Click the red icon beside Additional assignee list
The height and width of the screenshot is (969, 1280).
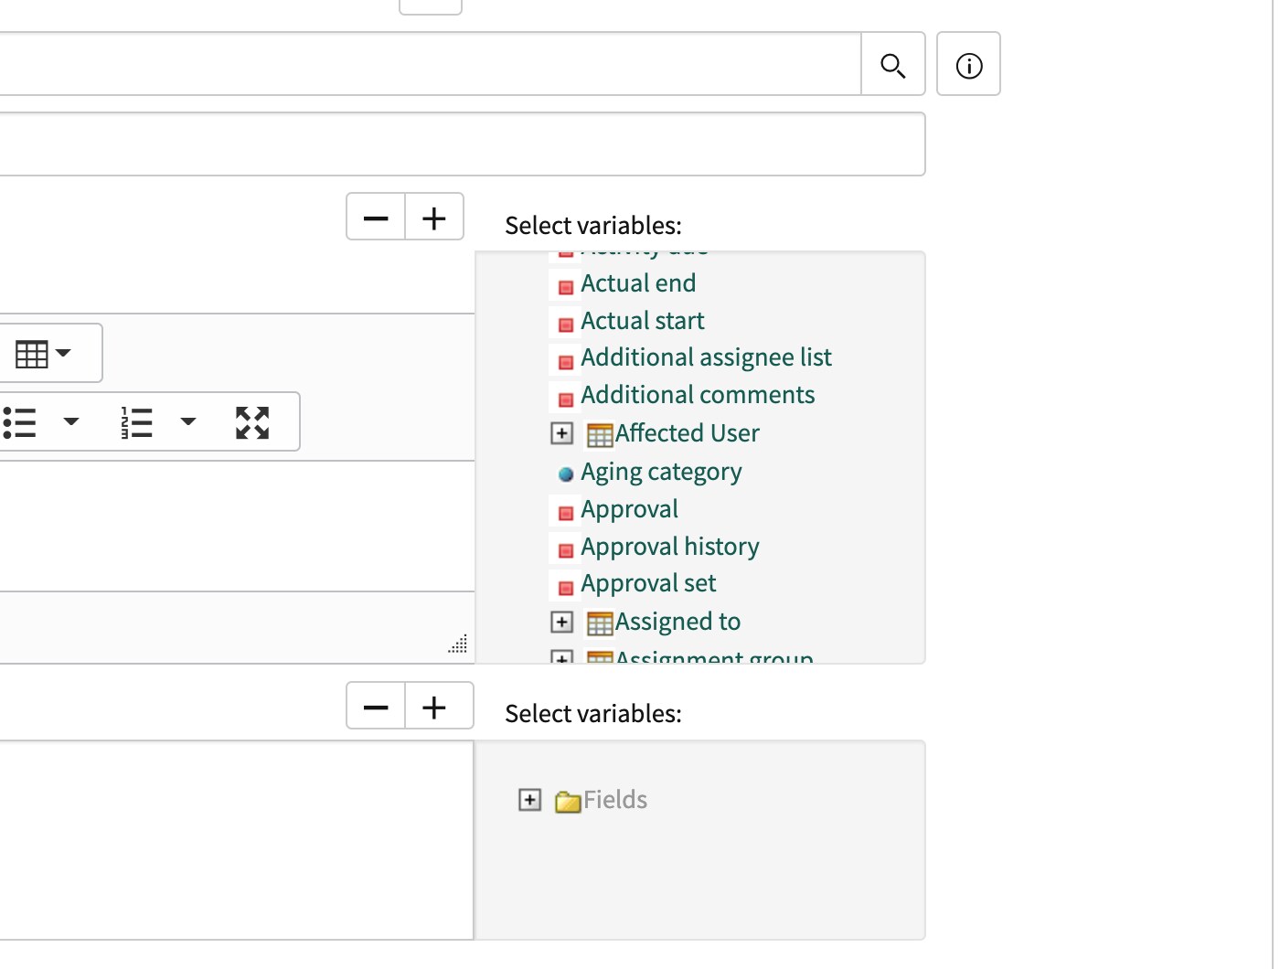coord(566,362)
